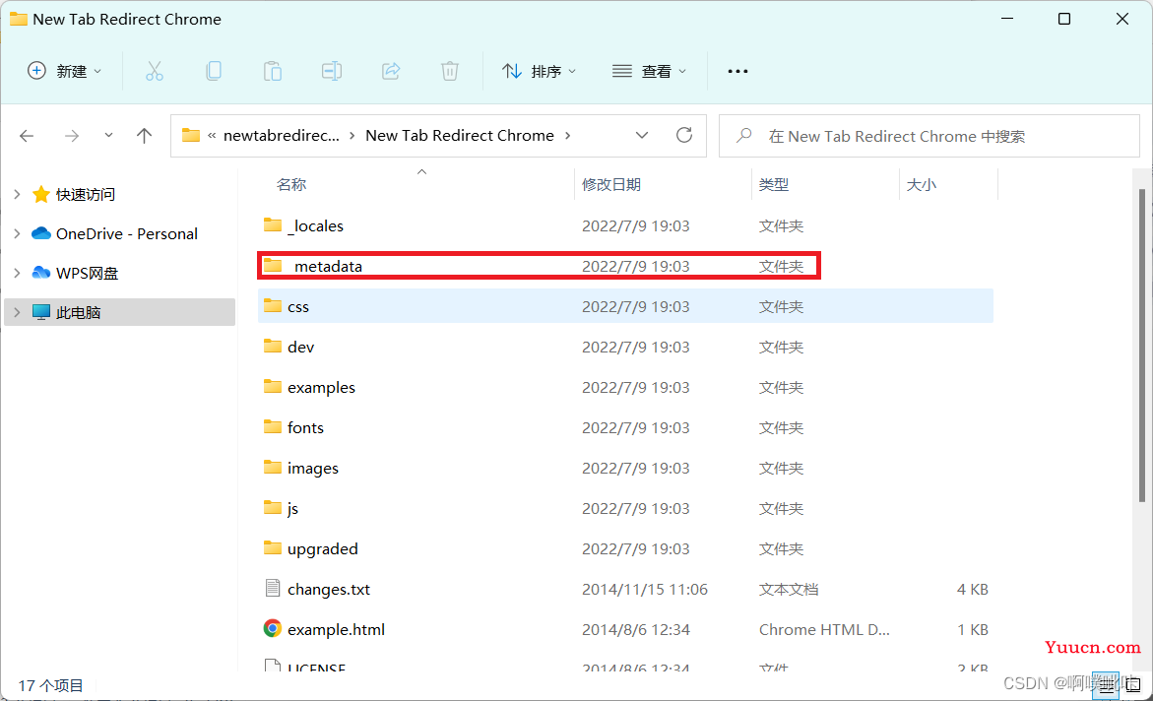Expand the address bar history dropdown

point(642,135)
